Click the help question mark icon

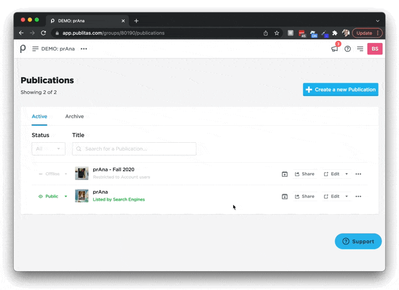click(x=348, y=48)
